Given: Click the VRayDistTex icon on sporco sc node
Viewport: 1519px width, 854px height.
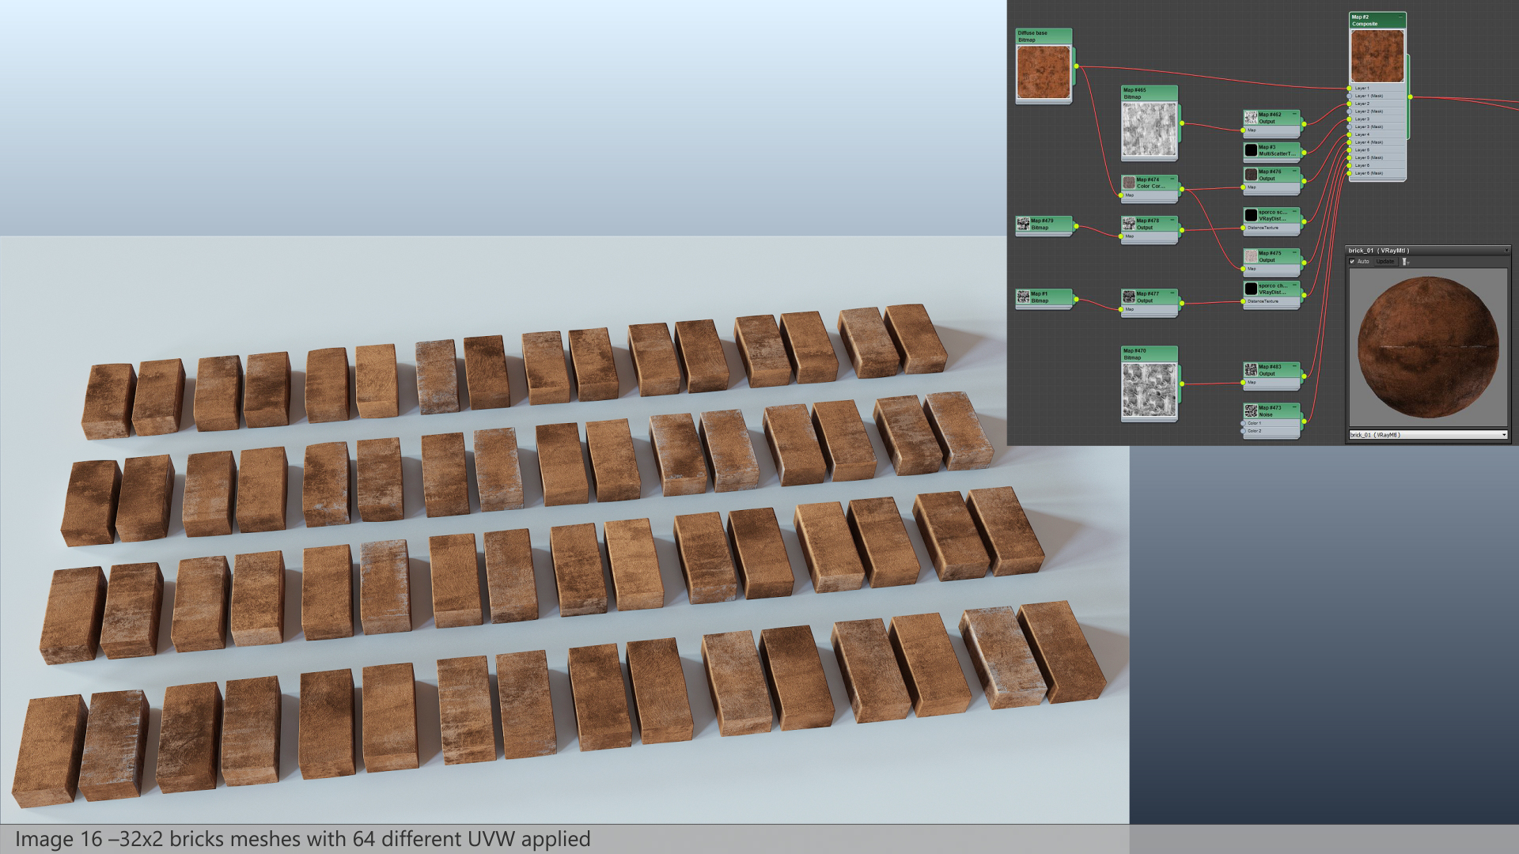Looking at the screenshot, I should [1250, 215].
